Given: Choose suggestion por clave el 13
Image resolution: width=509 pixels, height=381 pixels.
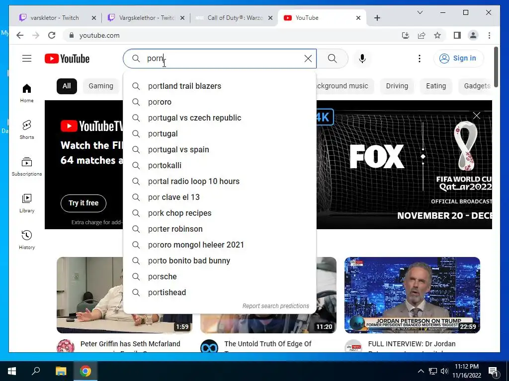Looking at the screenshot, I should coord(220,197).
